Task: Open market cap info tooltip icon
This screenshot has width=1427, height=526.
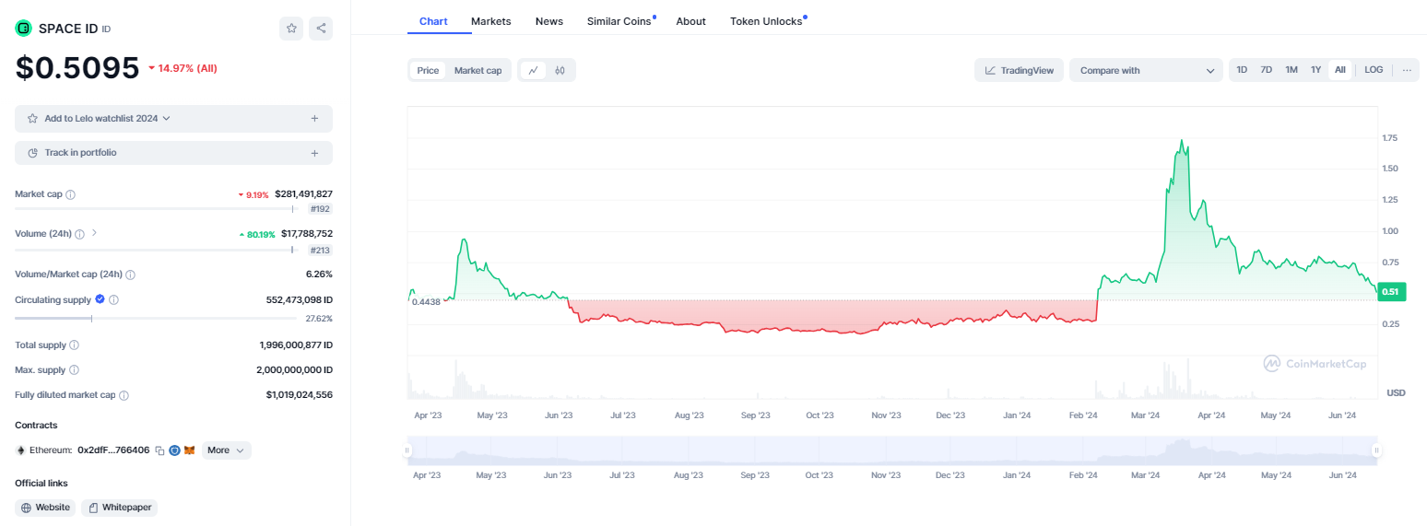Action: [x=71, y=194]
